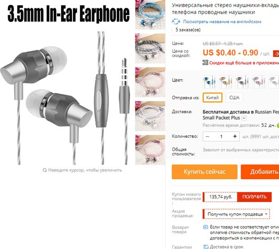Click the ПОЛУЧИТЬ coupon button
This screenshot has height=249, width=279.
pos(254,197)
